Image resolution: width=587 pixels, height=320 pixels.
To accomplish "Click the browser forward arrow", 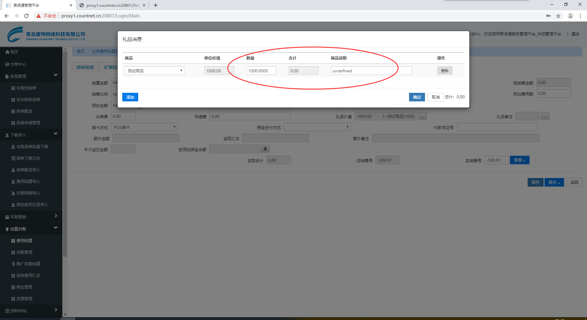I will 17,16.
